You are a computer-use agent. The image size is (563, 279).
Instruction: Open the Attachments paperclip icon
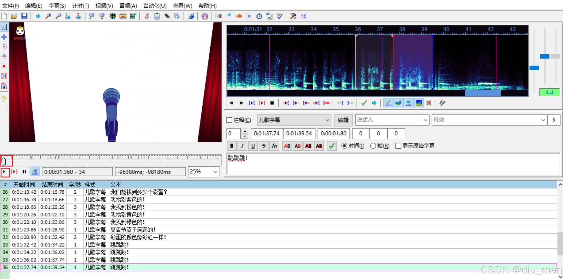click(167, 16)
